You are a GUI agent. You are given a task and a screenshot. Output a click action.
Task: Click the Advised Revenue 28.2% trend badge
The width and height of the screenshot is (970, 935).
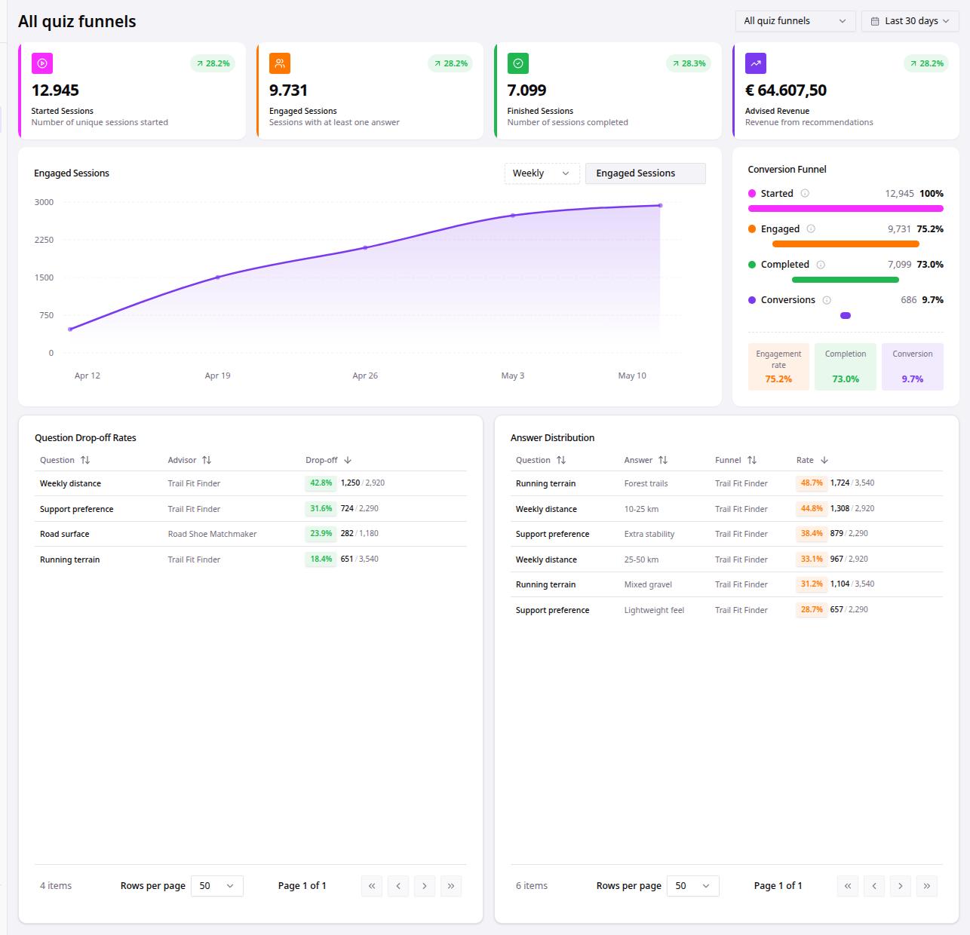point(926,63)
